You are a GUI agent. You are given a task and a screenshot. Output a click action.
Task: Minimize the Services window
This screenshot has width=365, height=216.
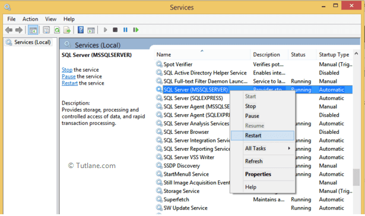click(323, 6)
